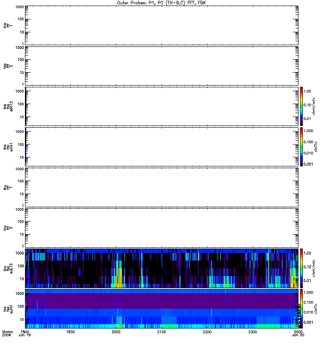Click the "100" tick of the thc fbk scm1 panel
Screen dimensions: 323x344
[21, 307]
